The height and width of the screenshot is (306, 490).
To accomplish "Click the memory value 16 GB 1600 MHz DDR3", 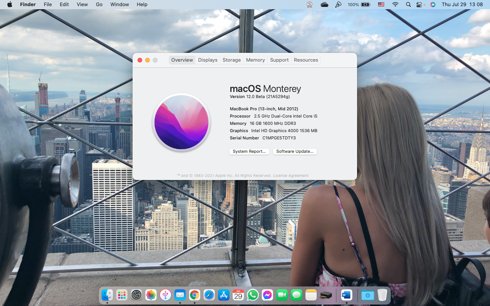I will click(x=273, y=124).
